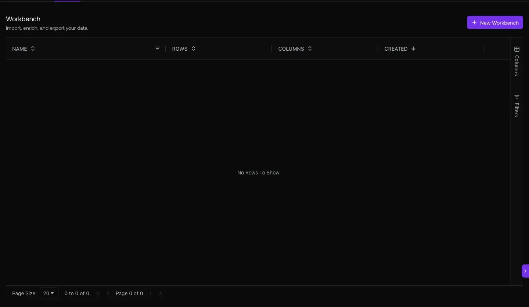Click the plus icon in New Workbench
Screen dimensions: 529x307
coord(474,22)
